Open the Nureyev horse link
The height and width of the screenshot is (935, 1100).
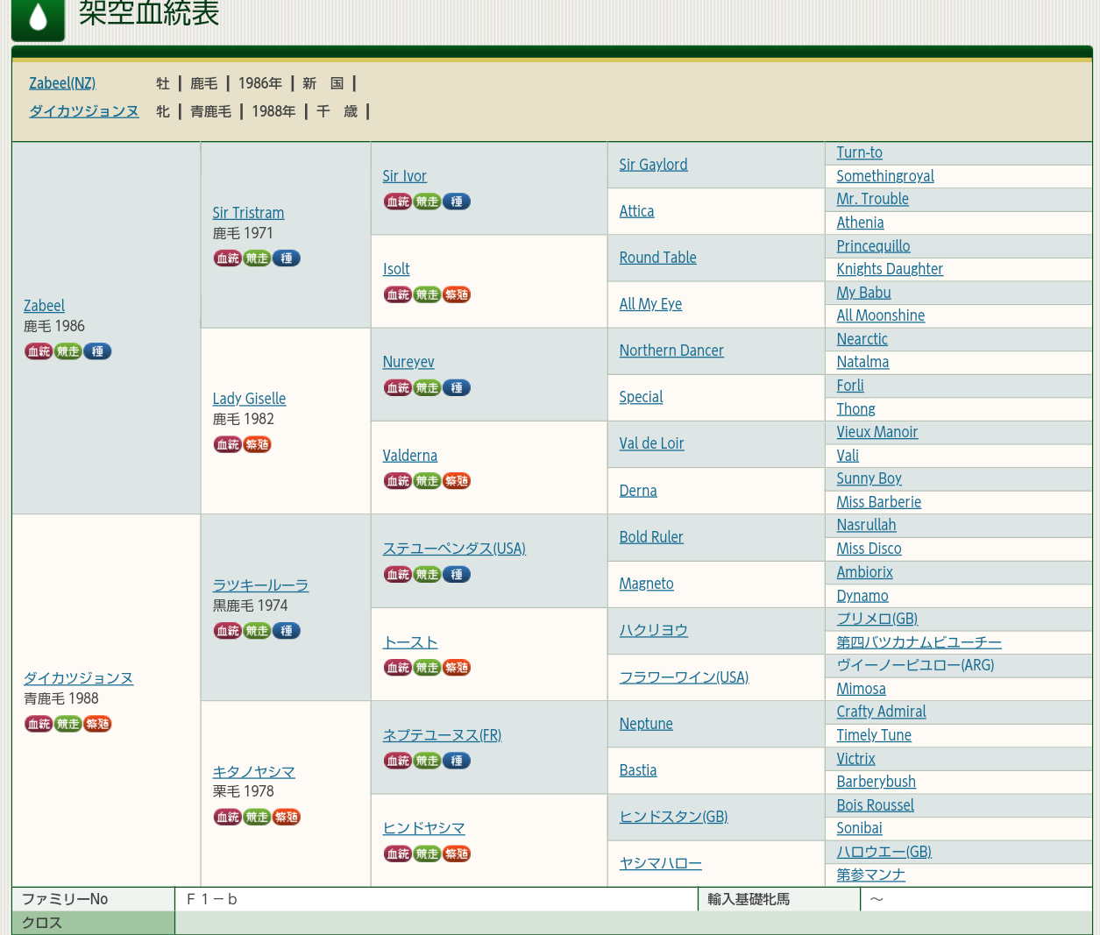408,362
